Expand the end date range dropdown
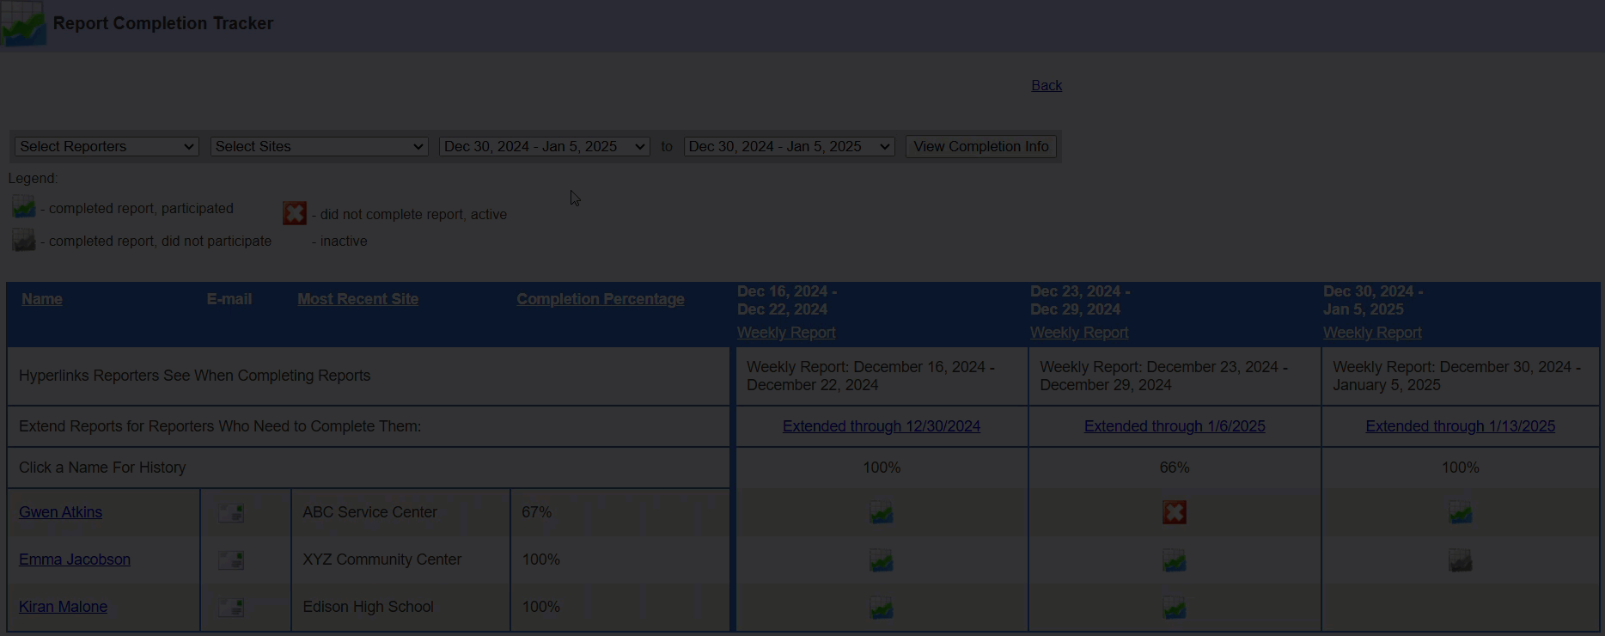 click(x=789, y=147)
